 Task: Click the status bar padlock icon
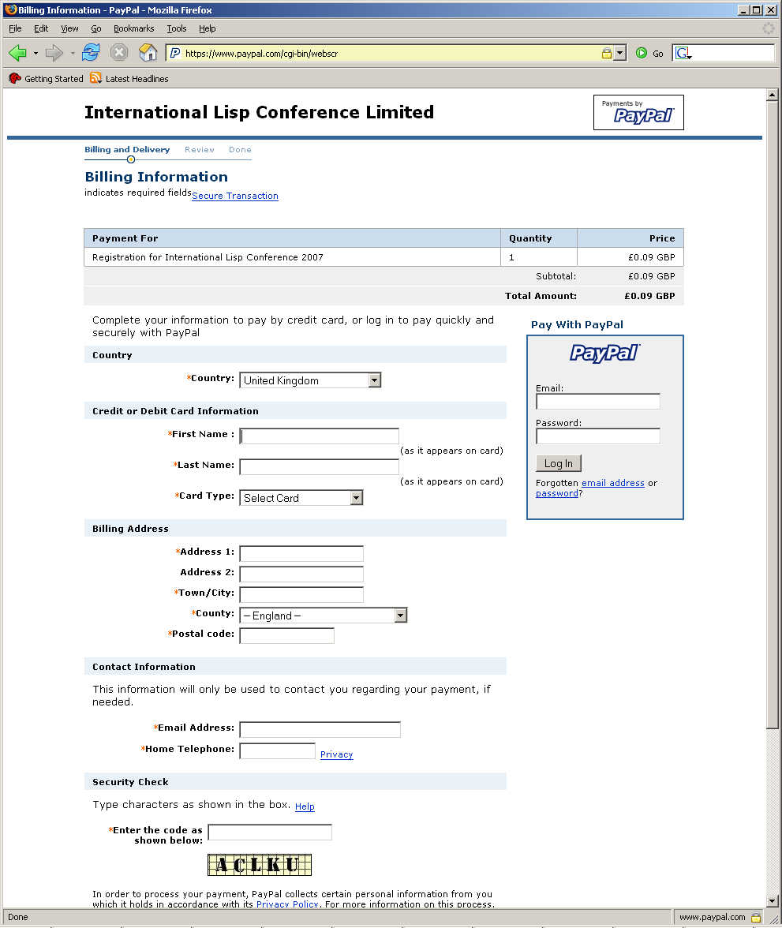(x=756, y=917)
